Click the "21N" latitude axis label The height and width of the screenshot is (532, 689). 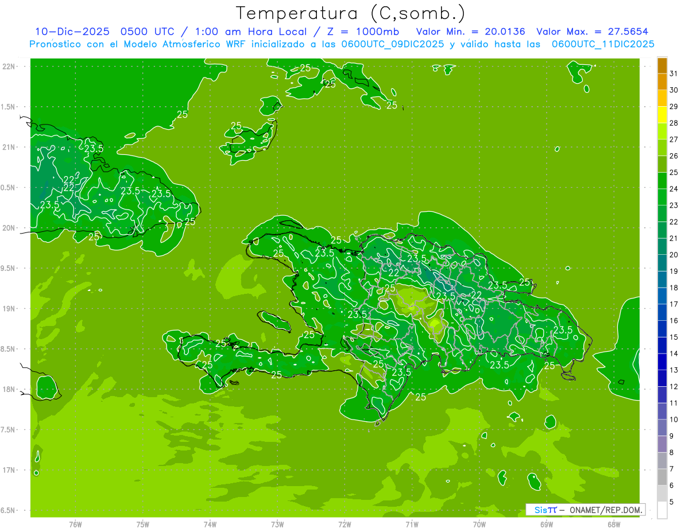[9, 147]
